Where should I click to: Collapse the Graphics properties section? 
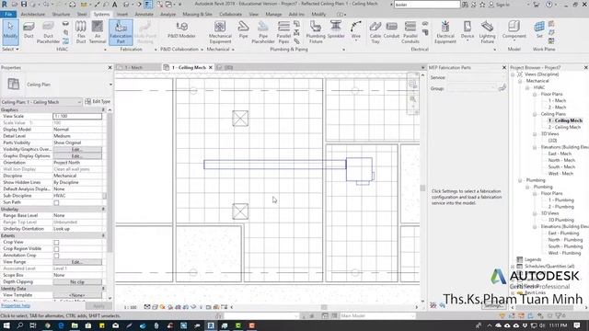click(x=103, y=110)
